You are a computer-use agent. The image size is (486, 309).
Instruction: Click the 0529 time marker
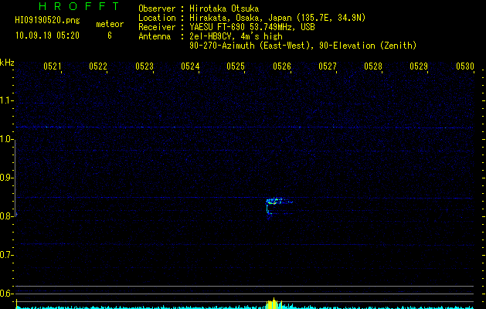pyautogui.click(x=419, y=66)
